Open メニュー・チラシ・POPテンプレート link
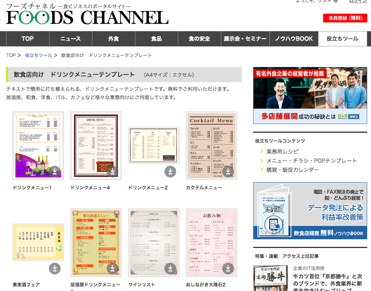 pos(312,161)
